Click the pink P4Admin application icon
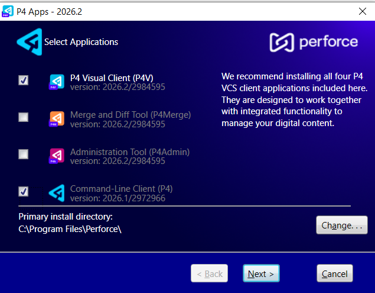 coord(57,156)
